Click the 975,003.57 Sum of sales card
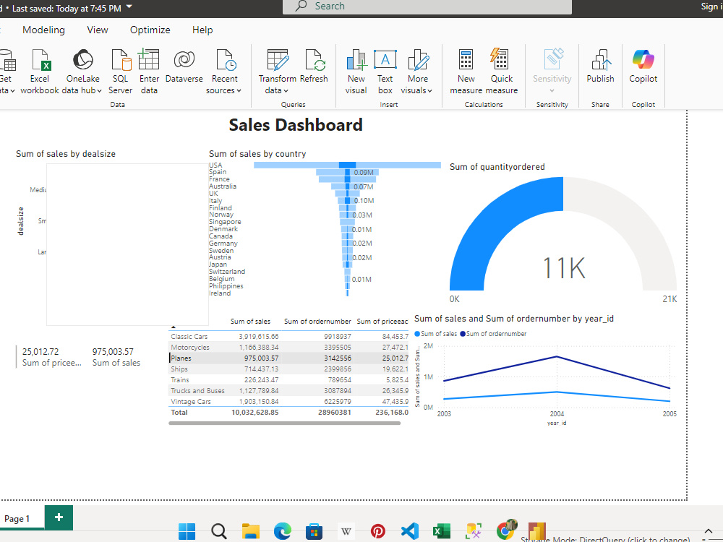723x542 pixels. point(116,357)
